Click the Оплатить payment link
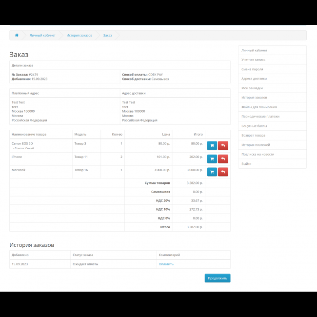Screen dimensions: 317x317 (x=166, y=264)
